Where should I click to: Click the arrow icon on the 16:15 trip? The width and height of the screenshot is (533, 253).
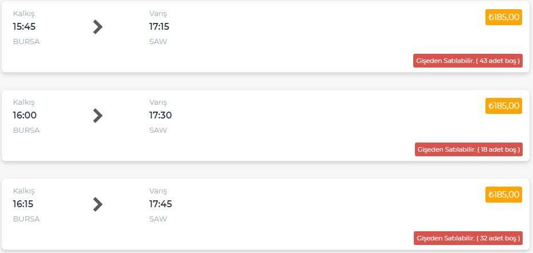pyautogui.click(x=97, y=204)
